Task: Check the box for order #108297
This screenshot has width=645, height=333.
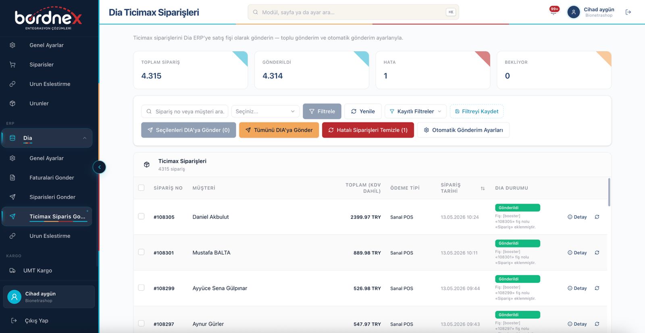Action: tap(141, 323)
